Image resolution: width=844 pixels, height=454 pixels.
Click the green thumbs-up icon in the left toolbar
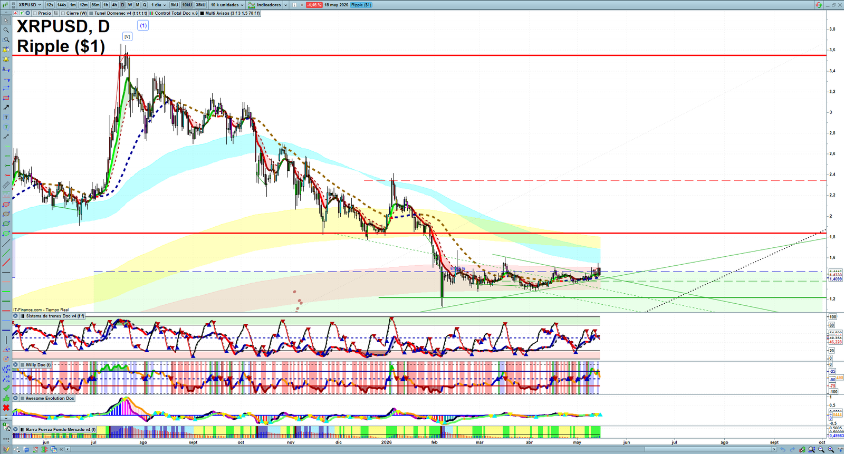[6, 398]
